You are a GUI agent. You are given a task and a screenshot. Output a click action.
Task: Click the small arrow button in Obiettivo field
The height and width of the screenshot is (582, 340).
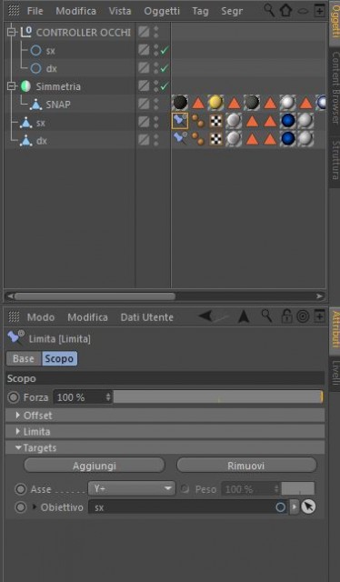(x=295, y=507)
